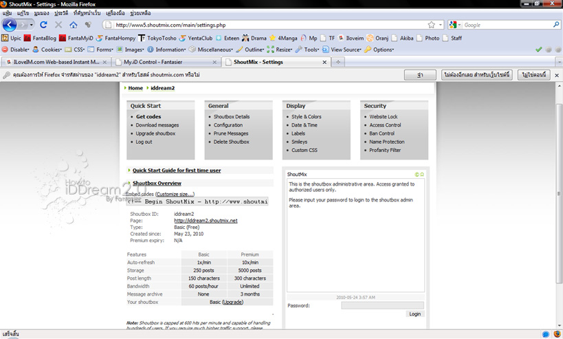Open the second menu in Firefox menu bar
563x339 pixels.
click(23, 13)
